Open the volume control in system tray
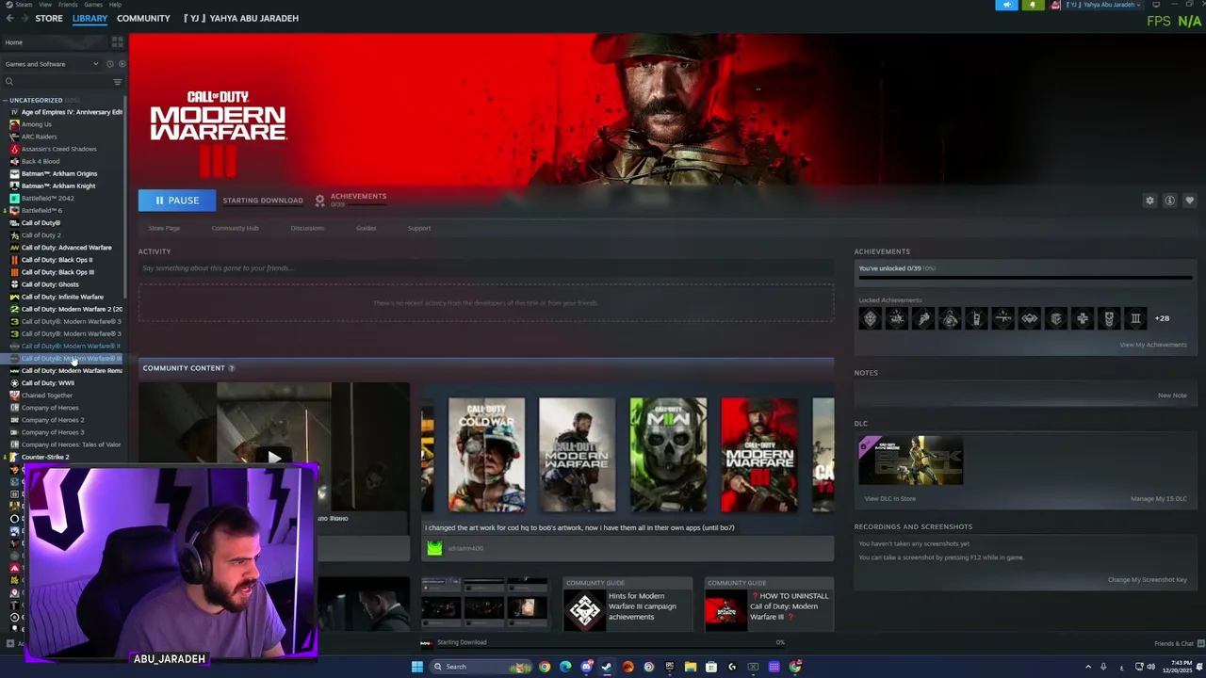The height and width of the screenshot is (678, 1206). (x=1150, y=667)
